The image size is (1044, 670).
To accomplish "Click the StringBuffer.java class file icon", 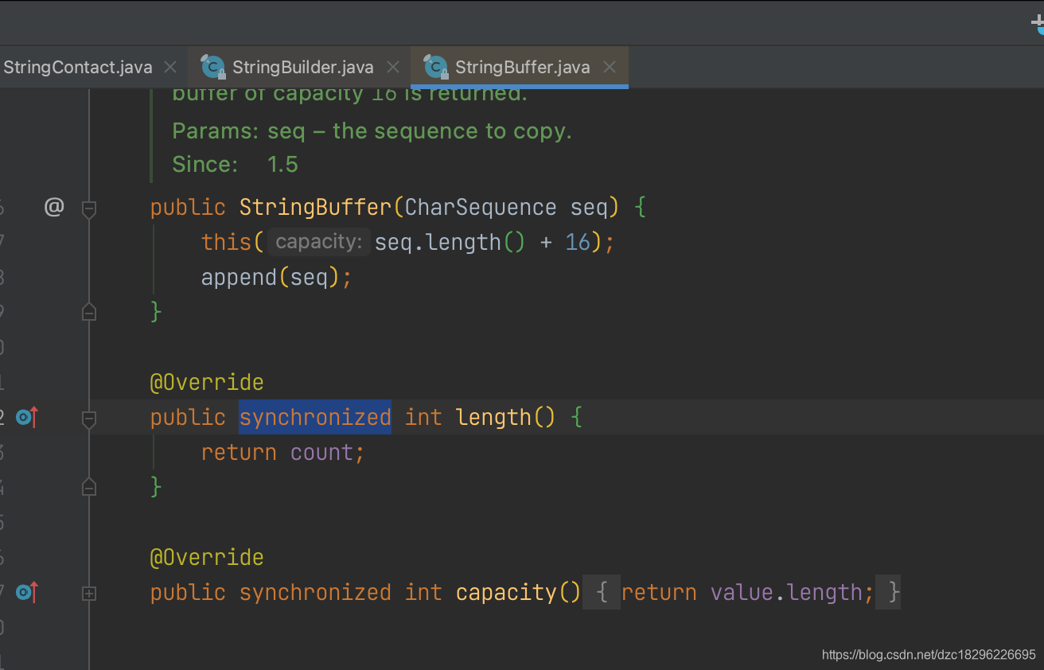I will click(436, 67).
